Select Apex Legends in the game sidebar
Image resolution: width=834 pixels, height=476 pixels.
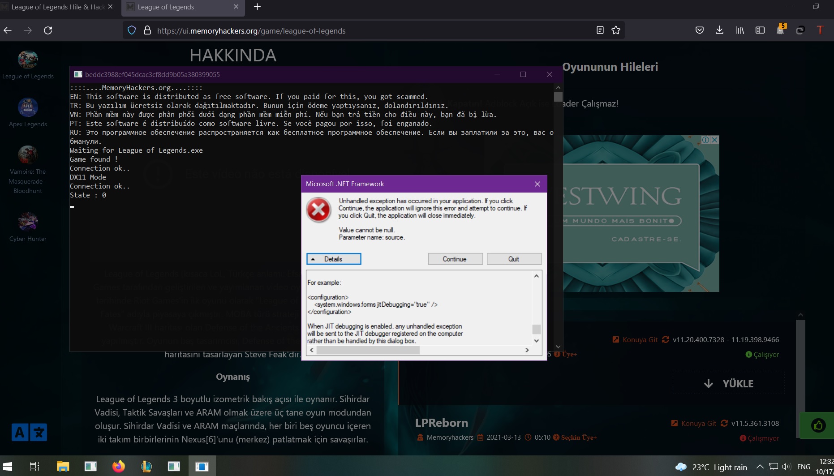pyautogui.click(x=28, y=113)
